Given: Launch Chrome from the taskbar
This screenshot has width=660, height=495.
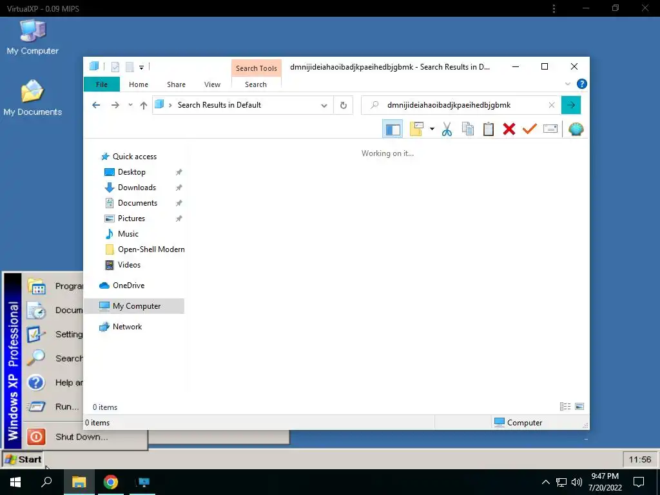Looking at the screenshot, I should click(x=111, y=482).
